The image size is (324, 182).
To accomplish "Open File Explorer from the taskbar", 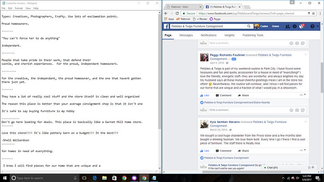I will coord(104,178).
